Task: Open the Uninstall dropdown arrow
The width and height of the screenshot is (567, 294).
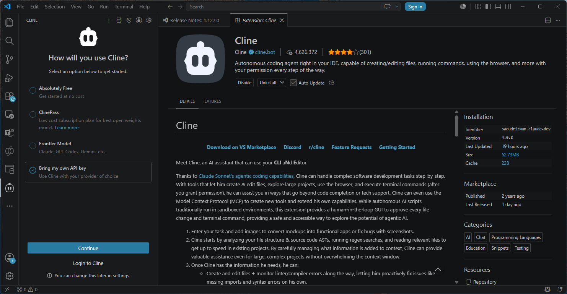Action: point(282,83)
